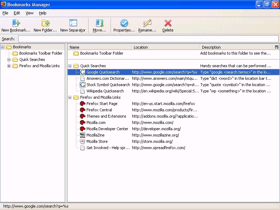Select the Wikipedia Quicksearch bookmark name
Viewport: 280px width, 210px height.
[x=105, y=91]
